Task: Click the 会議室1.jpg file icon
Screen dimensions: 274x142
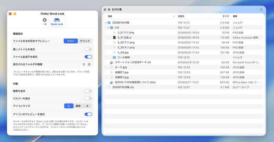Action: pos(112,72)
